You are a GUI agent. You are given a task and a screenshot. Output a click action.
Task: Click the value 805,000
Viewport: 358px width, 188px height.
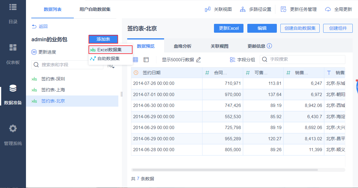point(233,150)
